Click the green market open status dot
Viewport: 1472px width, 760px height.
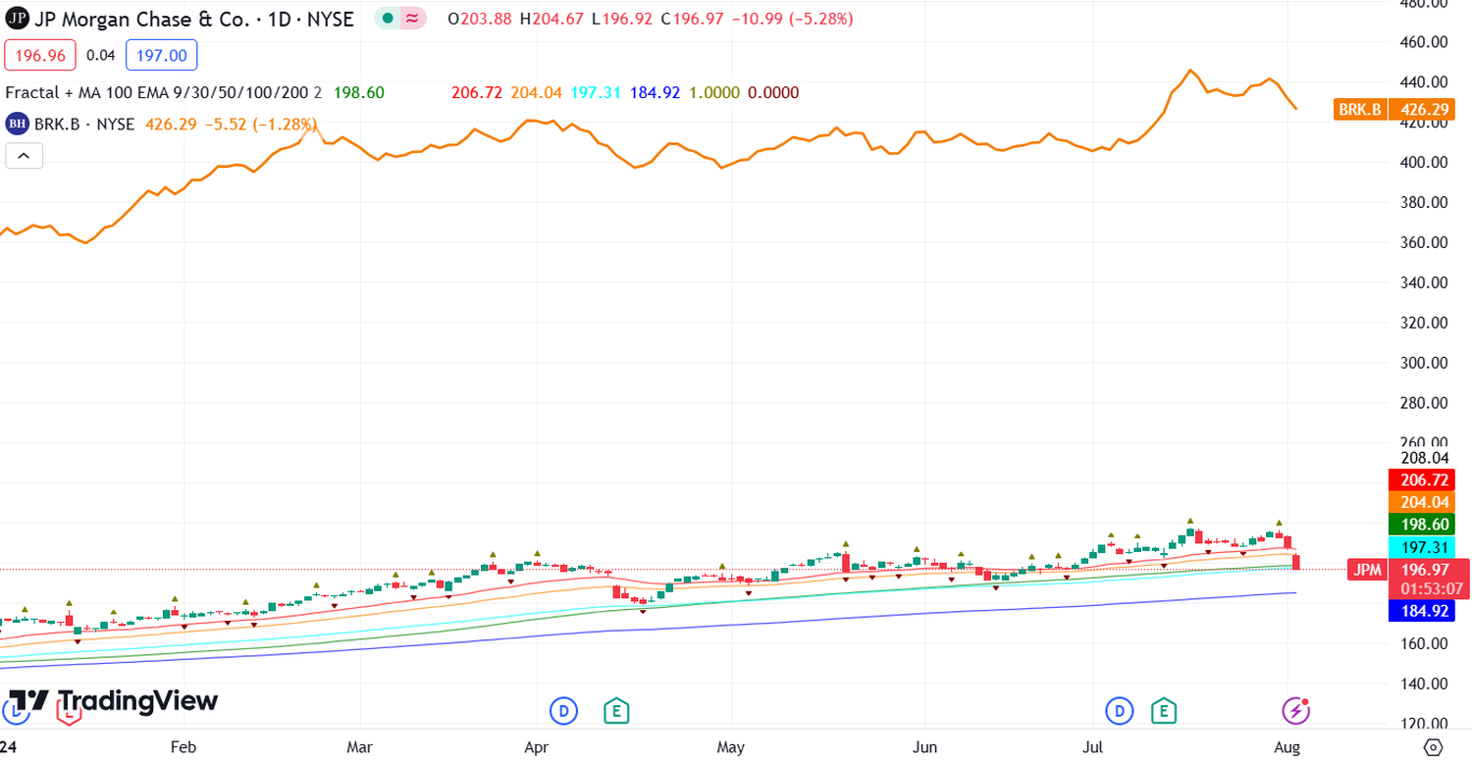click(389, 19)
